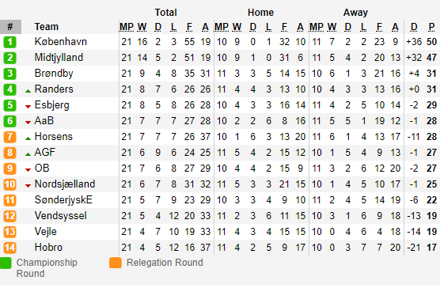Viewport: 440px width, 288px height.
Task: Select the Total column group header
Action: pos(166,13)
